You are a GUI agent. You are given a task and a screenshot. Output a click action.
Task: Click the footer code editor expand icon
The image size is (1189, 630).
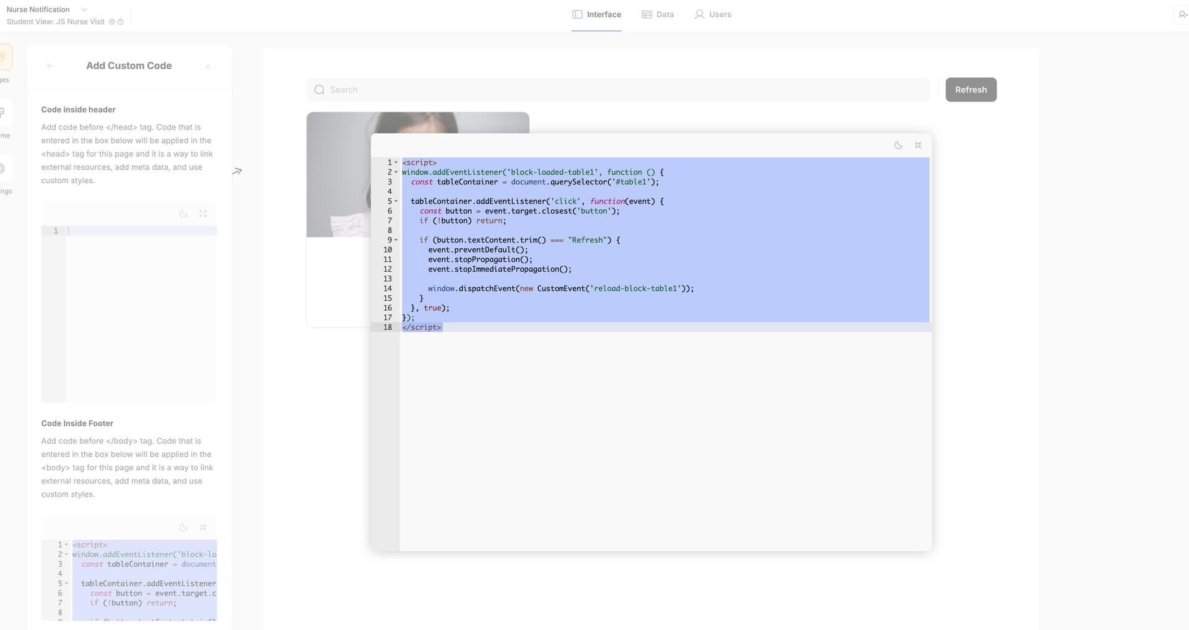203,527
